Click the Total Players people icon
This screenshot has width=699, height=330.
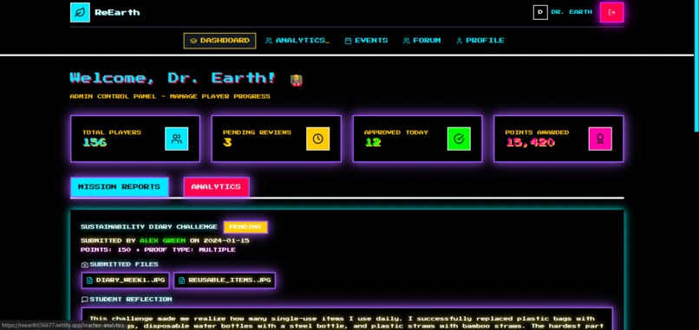[177, 139]
